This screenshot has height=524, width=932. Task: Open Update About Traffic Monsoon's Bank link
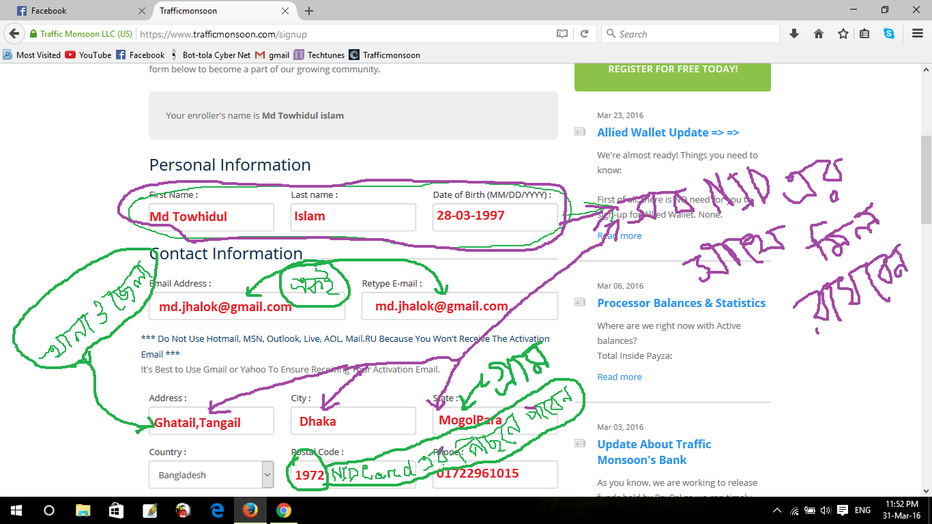[654, 452]
